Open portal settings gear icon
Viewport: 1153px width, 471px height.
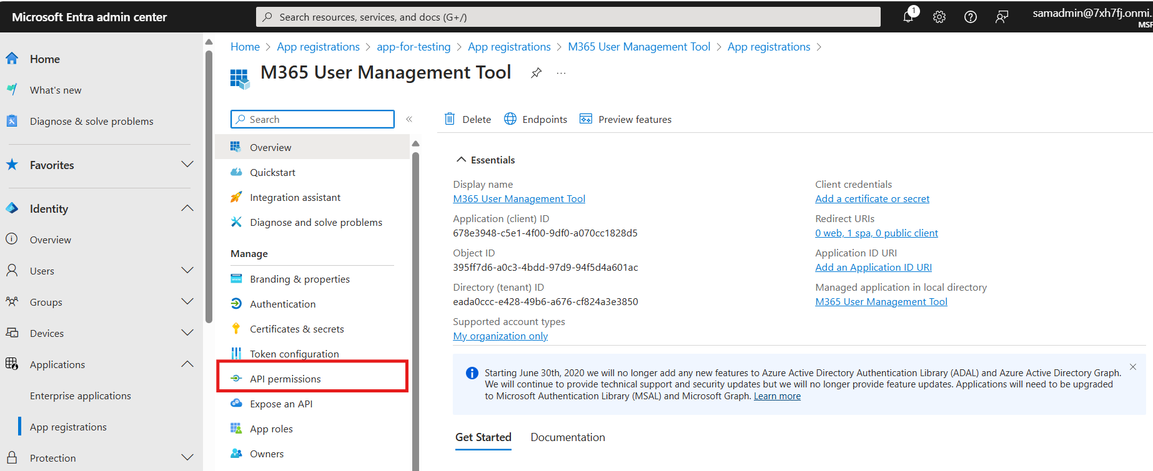(939, 17)
